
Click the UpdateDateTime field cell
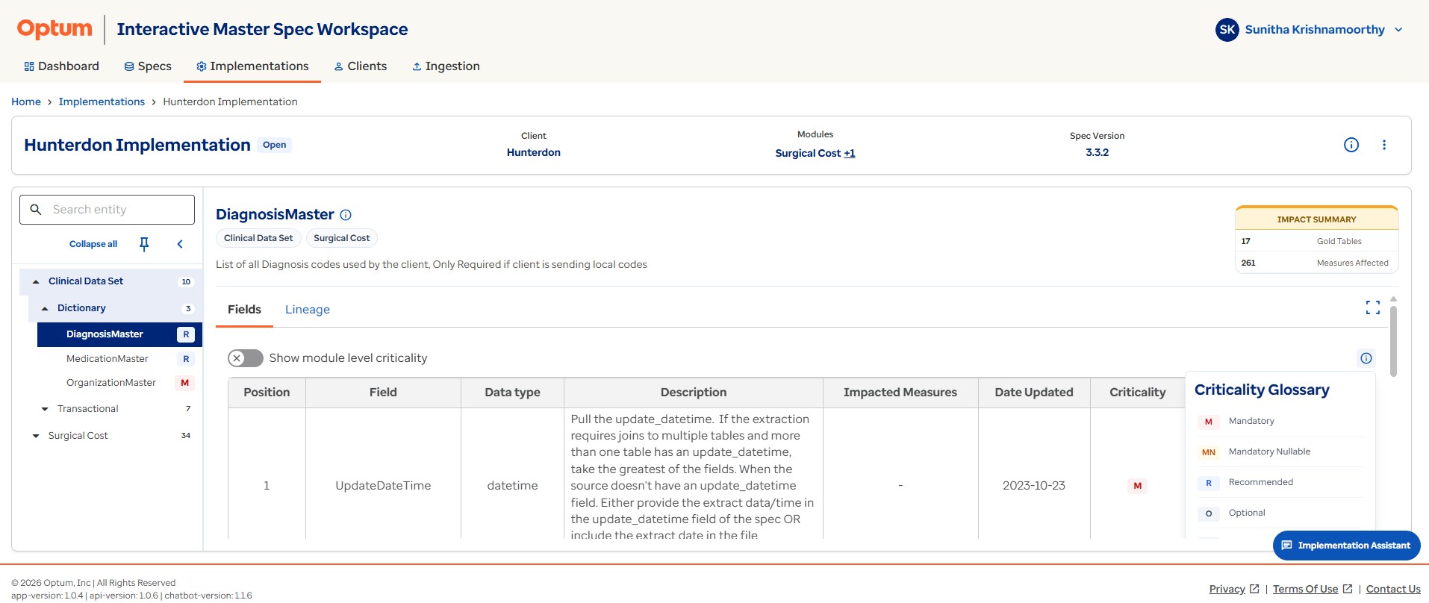click(x=383, y=486)
